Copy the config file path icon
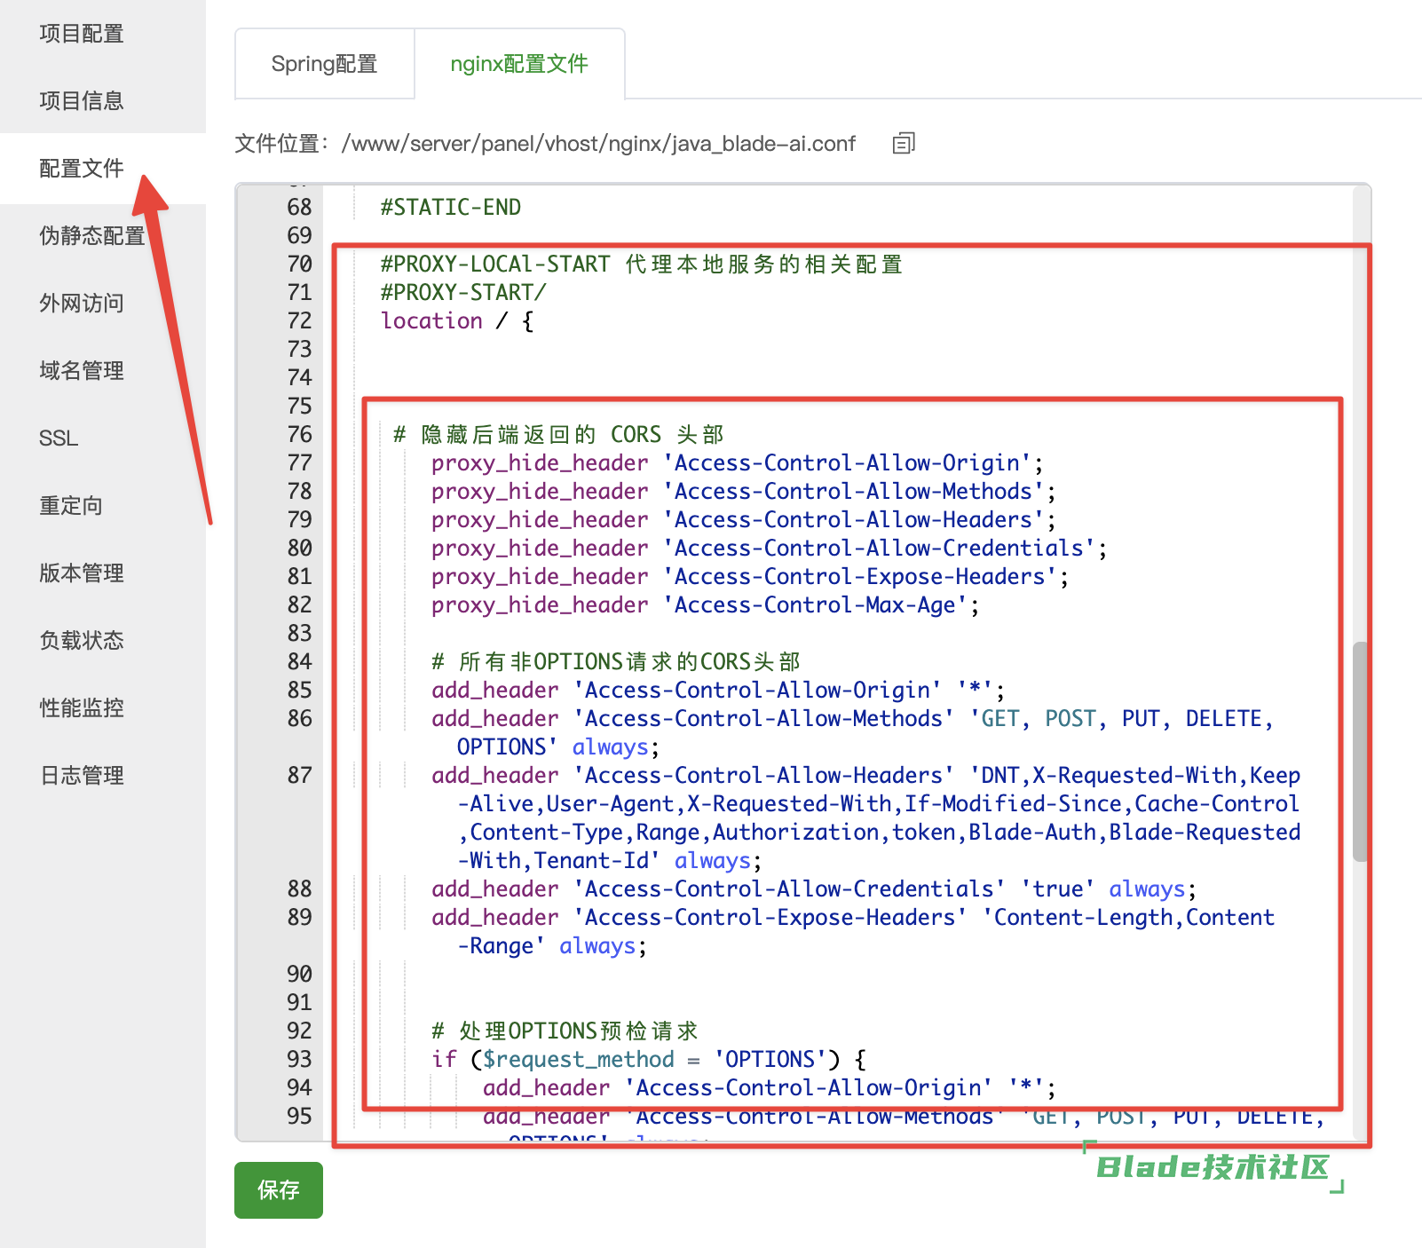1422x1248 pixels. [x=903, y=143]
